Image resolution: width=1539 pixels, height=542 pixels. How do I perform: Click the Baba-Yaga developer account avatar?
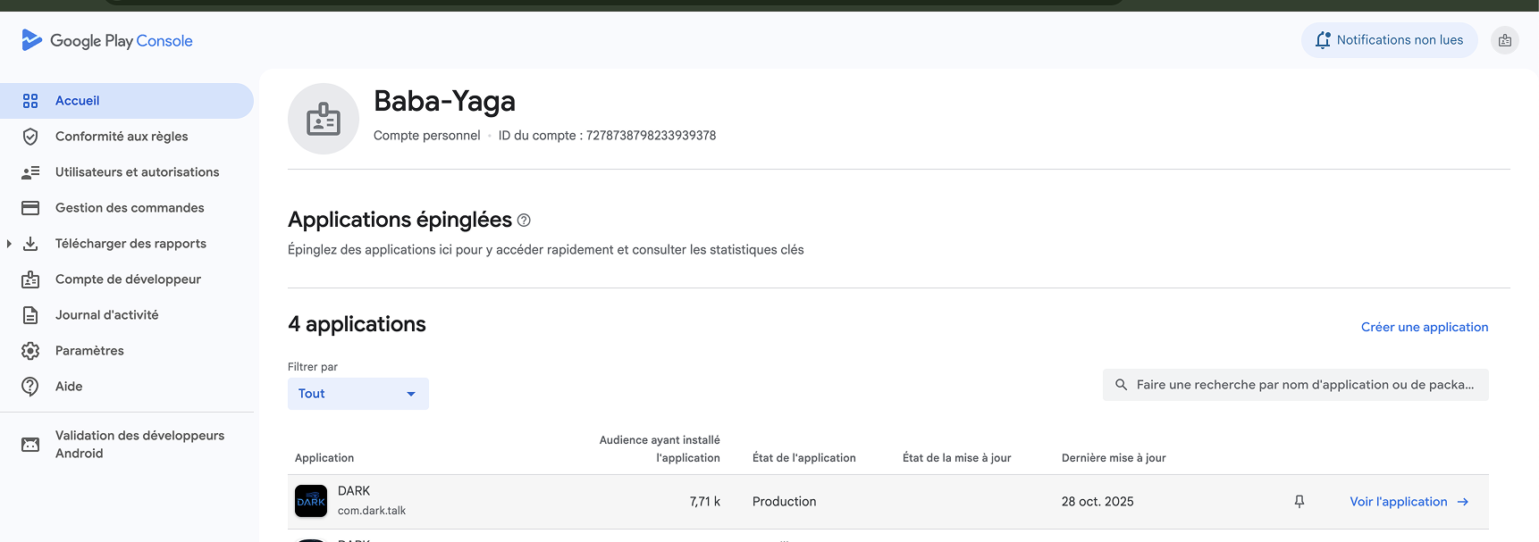pyautogui.click(x=324, y=119)
